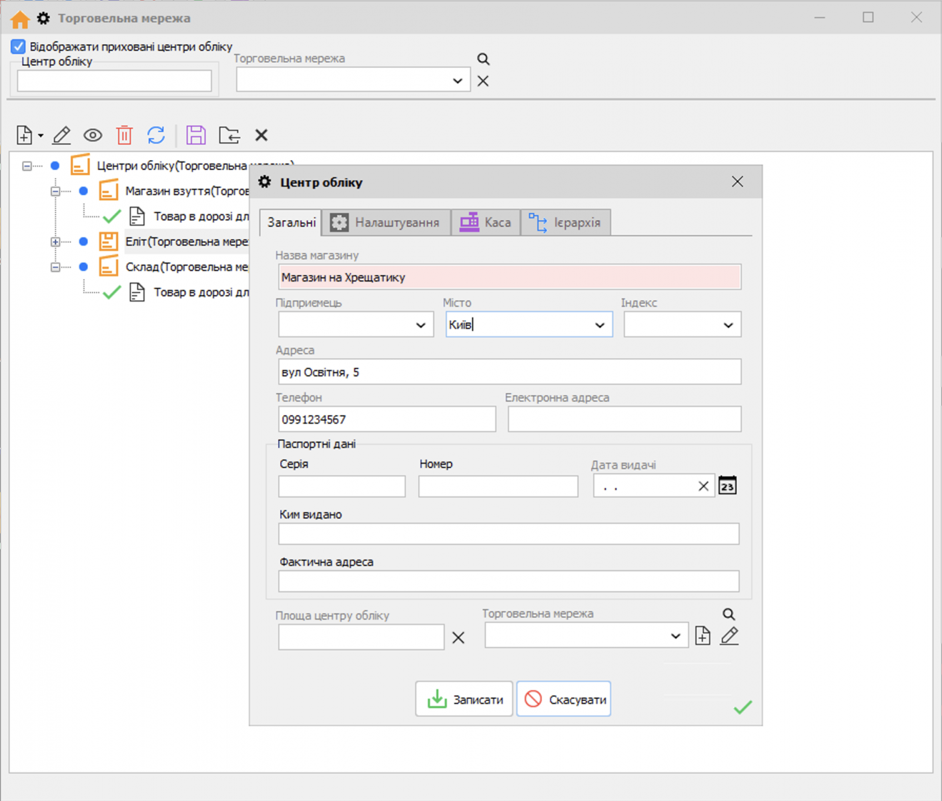942x801 pixels.
Task: Open the Місто dropdown list
Action: 599,325
